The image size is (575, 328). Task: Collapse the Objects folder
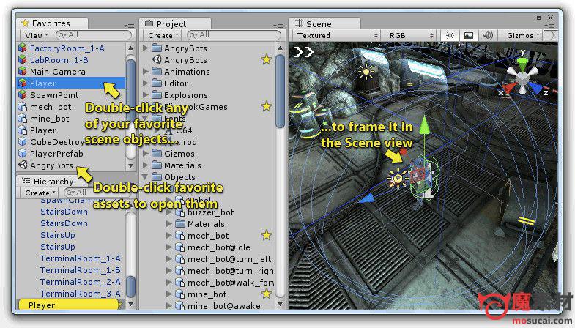[x=146, y=177]
